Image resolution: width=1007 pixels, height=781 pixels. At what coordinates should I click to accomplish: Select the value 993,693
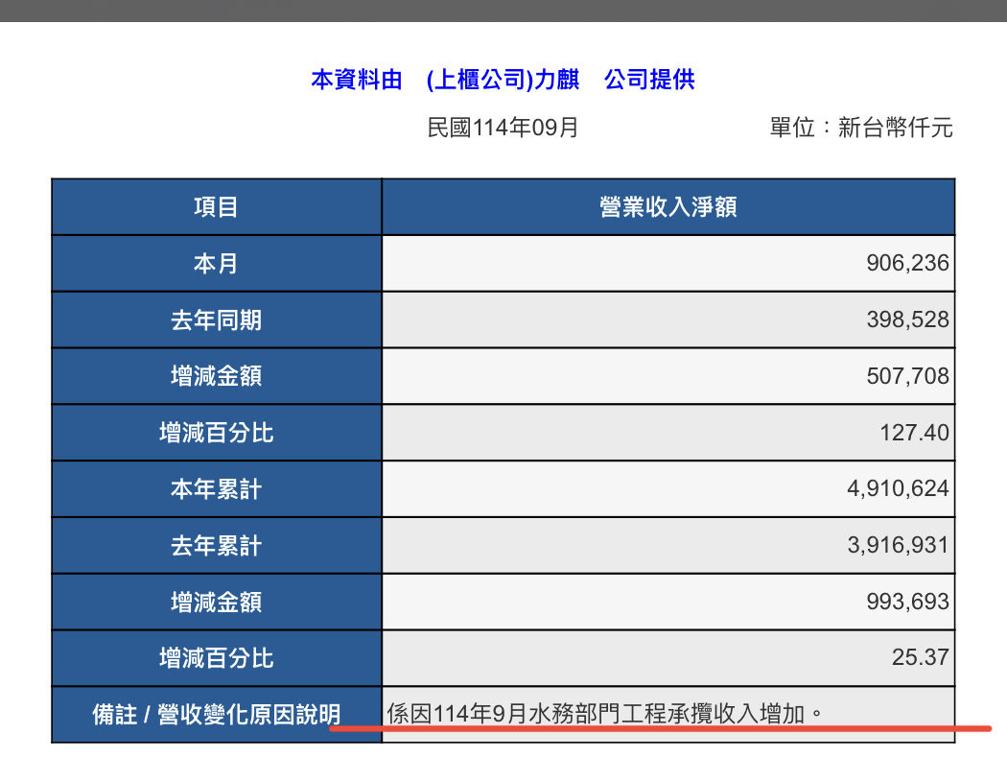click(x=907, y=602)
